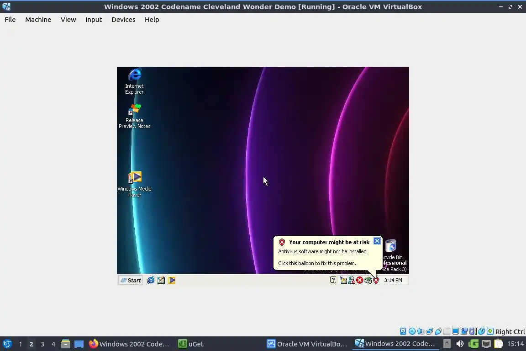Click the red security shield tray icon
The height and width of the screenshot is (351, 526).
376,280
